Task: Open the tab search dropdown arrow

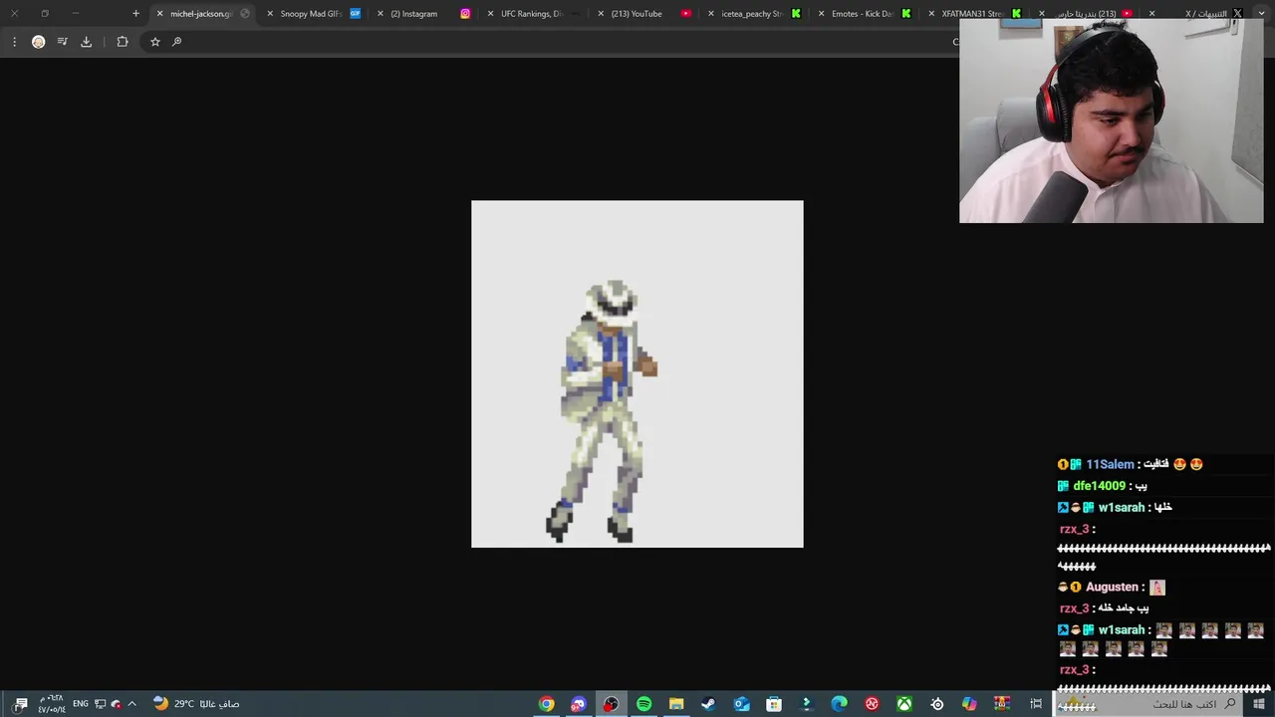Action: tap(1262, 13)
